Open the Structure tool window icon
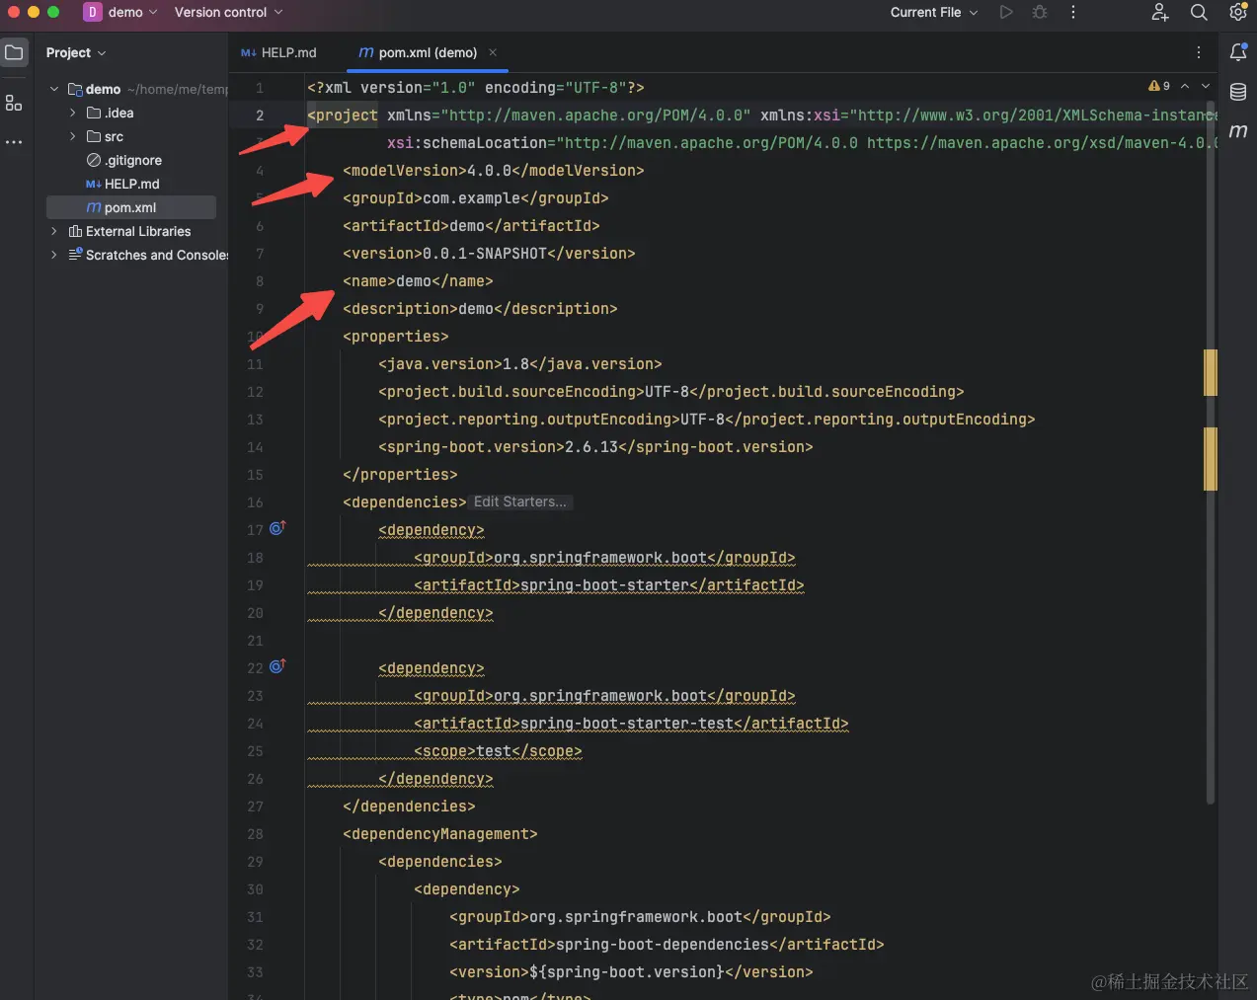1257x1000 pixels. pyautogui.click(x=14, y=102)
